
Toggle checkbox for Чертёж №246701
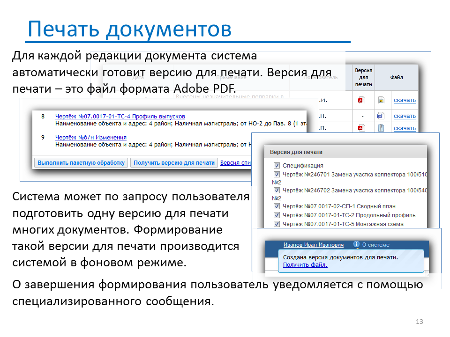point(277,174)
